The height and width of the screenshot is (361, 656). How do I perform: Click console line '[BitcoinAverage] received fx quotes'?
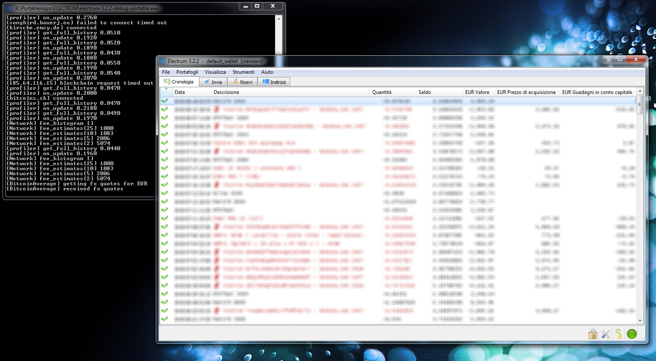65,189
